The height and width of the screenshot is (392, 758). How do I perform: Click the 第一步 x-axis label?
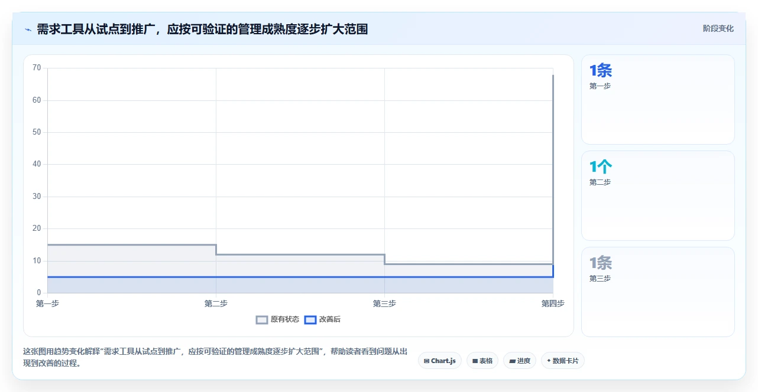pos(47,303)
